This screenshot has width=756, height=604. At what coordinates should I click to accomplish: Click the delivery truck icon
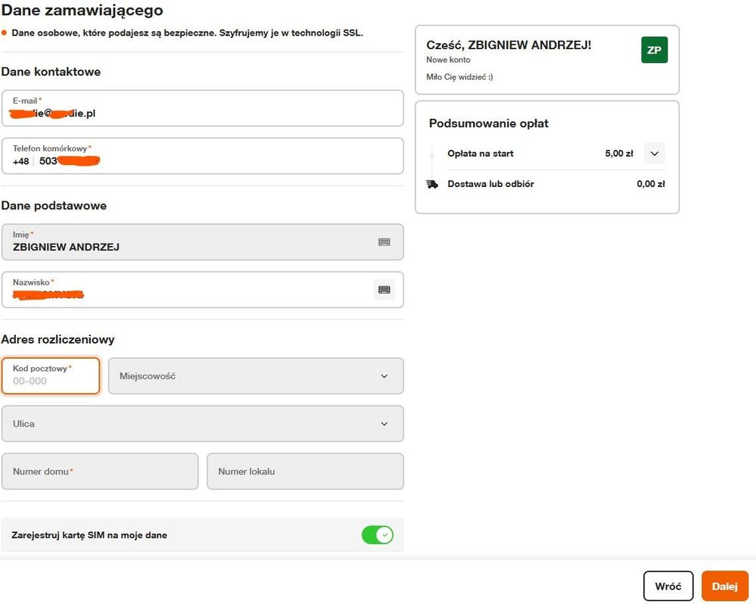point(432,184)
